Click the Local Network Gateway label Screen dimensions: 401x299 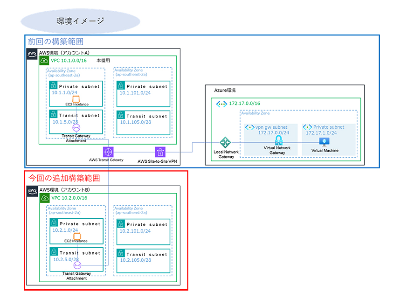(x=226, y=154)
